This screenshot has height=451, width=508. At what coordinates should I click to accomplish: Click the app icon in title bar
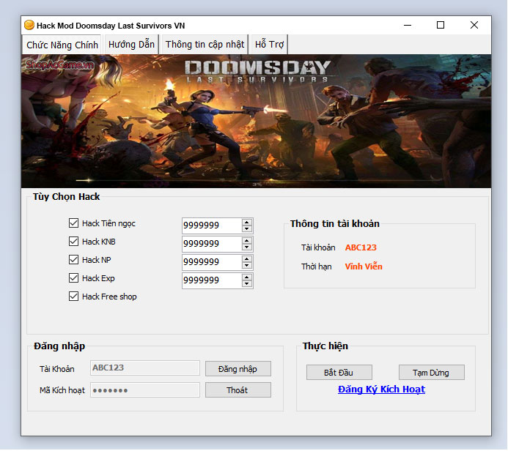coord(29,25)
